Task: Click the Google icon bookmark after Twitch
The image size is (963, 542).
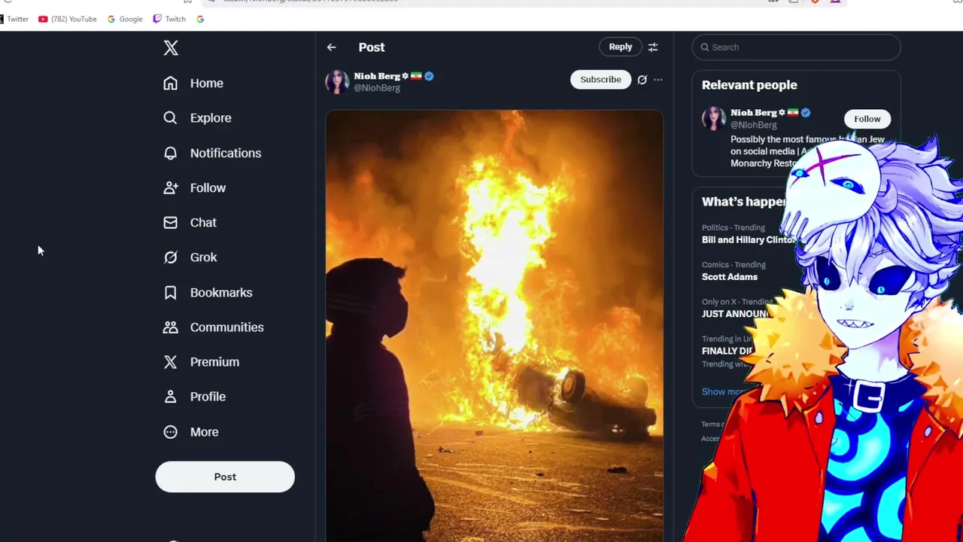Action: click(200, 19)
